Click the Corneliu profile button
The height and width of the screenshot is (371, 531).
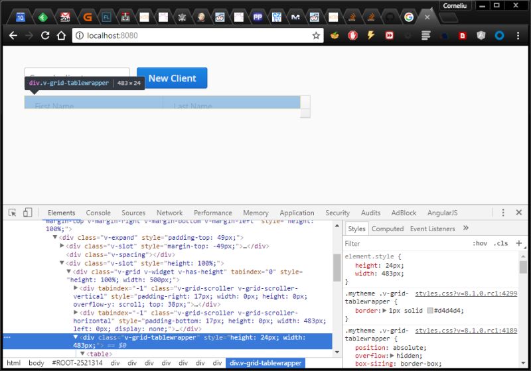[x=455, y=6]
